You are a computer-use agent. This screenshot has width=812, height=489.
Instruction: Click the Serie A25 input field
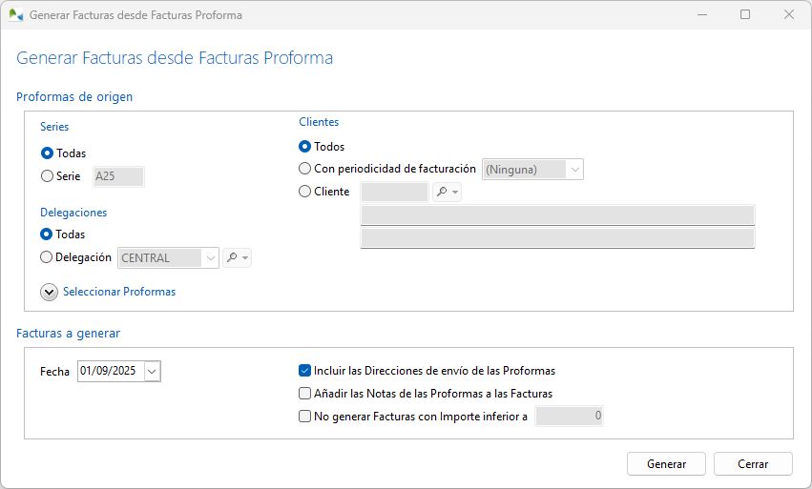pos(117,176)
